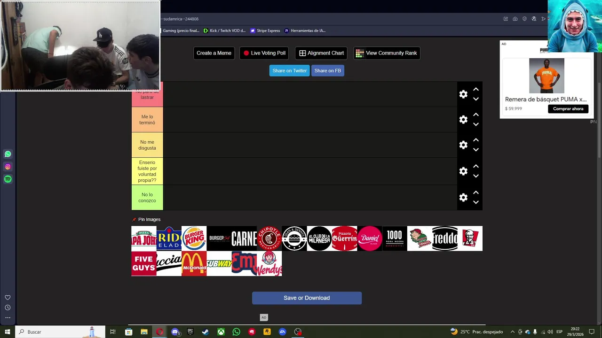This screenshot has height=338, width=602.
Task: Click the shield icon in address bar
Action: (x=524, y=19)
